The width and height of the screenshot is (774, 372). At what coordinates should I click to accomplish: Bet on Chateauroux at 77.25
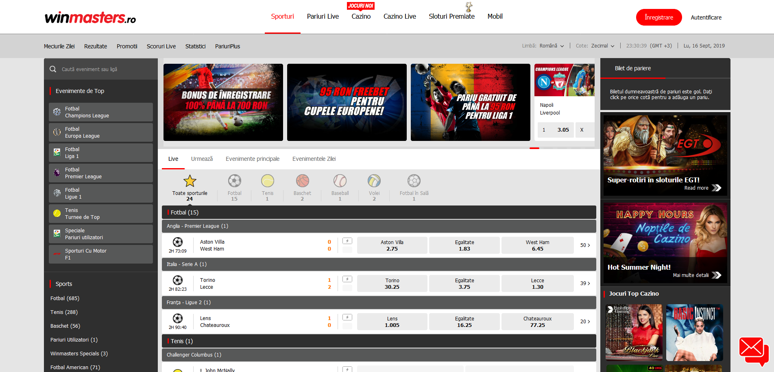(537, 322)
